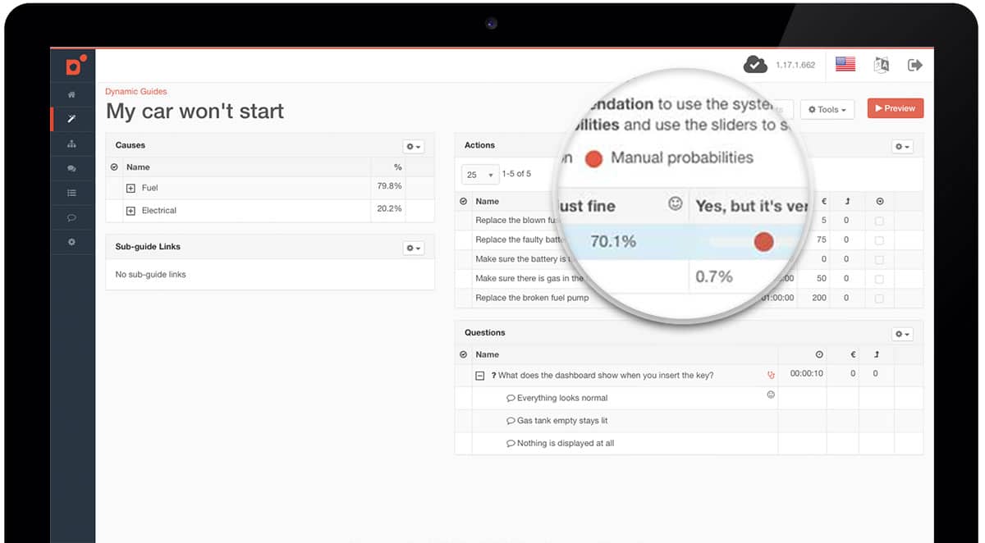Image resolution: width=985 pixels, height=543 pixels.
Task: Click the cloud sync checkmark icon
Action: point(755,65)
